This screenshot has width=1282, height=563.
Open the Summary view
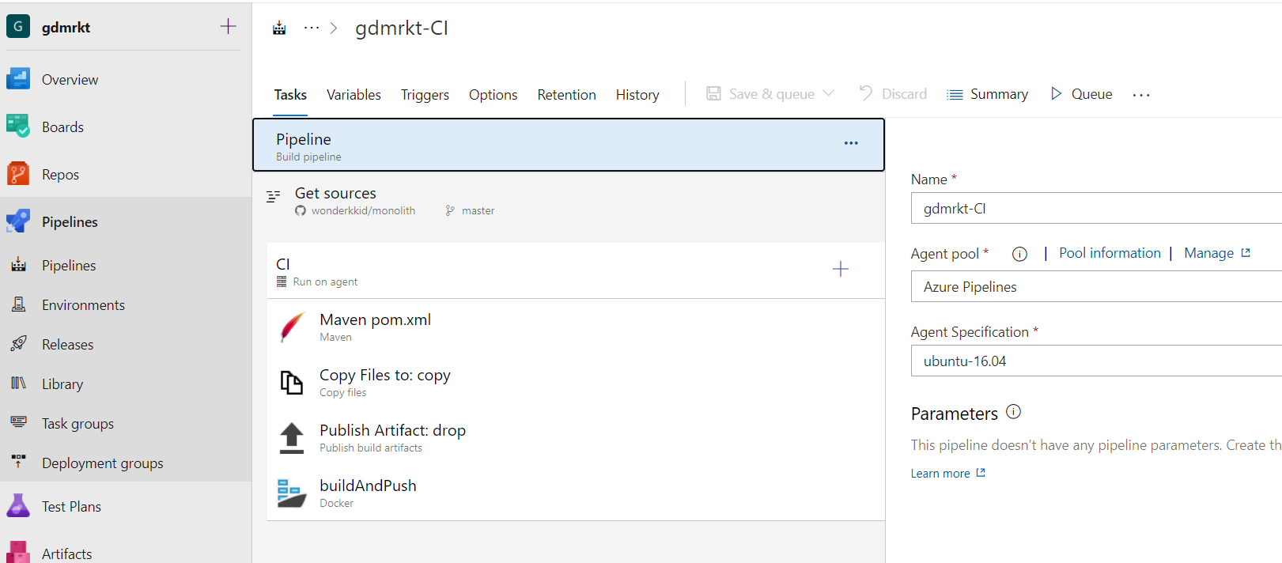(x=988, y=94)
